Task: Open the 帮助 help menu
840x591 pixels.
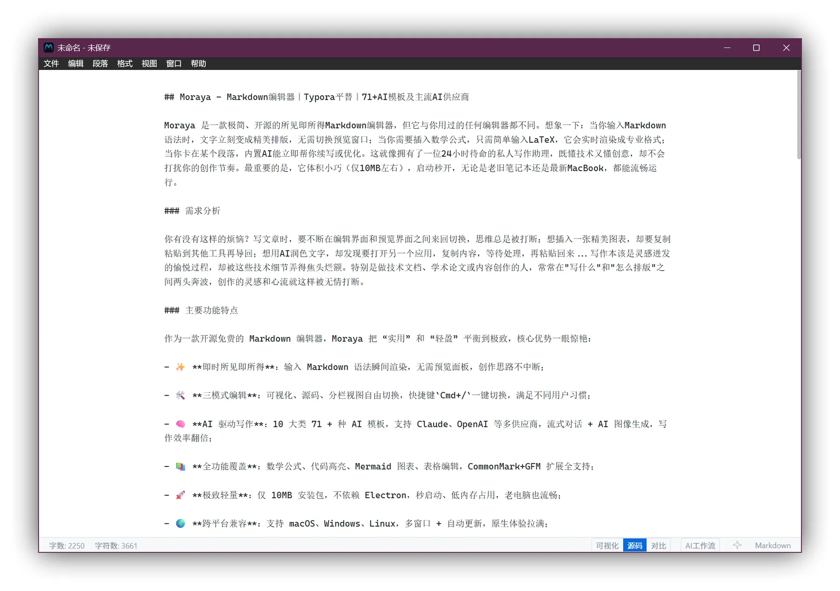Action: pyautogui.click(x=198, y=63)
